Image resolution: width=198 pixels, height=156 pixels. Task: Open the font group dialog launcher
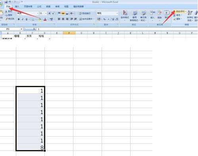[x=54, y=25]
